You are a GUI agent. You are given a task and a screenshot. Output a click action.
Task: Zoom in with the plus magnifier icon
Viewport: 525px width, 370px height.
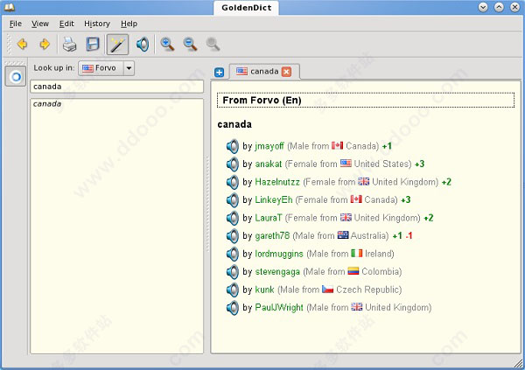(167, 45)
